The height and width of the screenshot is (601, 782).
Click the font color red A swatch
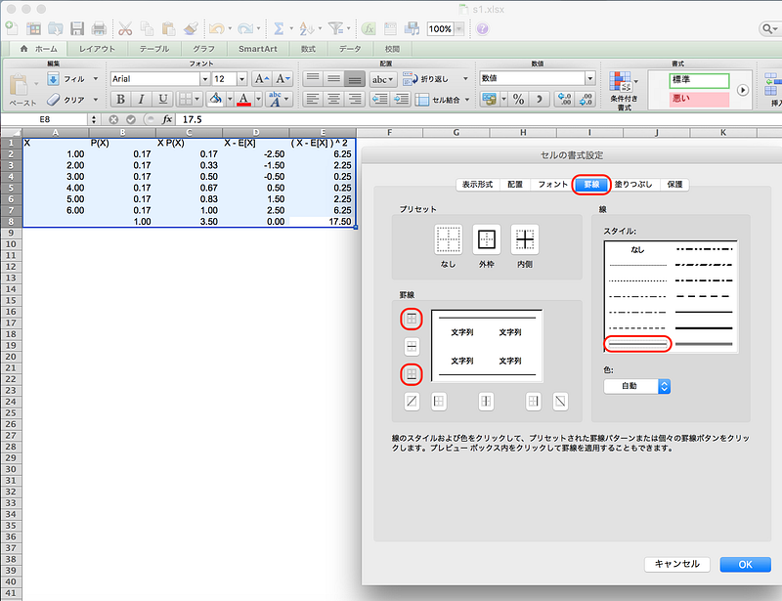[243, 100]
